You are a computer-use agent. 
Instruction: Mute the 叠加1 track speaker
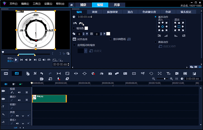click(x=19, y=100)
